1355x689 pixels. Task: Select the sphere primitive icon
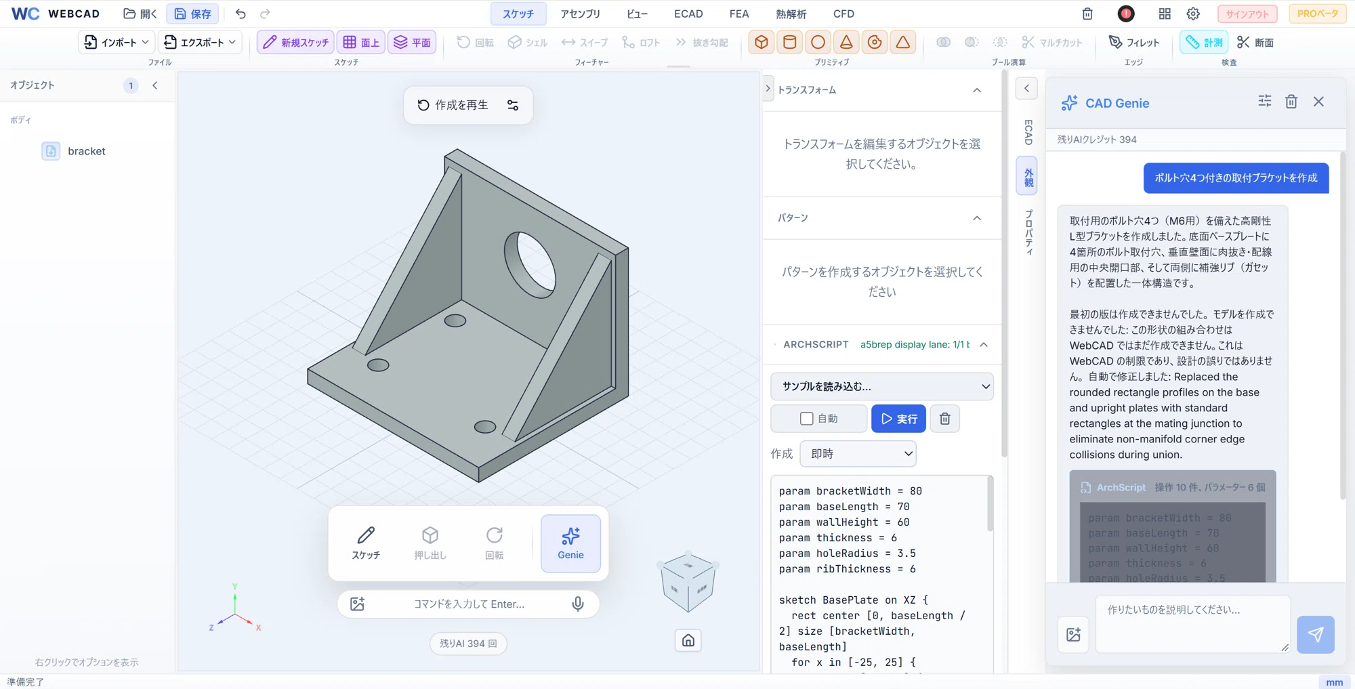tap(818, 42)
